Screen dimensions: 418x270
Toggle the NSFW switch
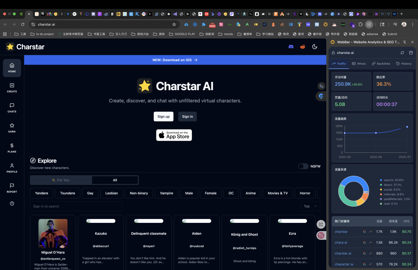click(x=303, y=166)
